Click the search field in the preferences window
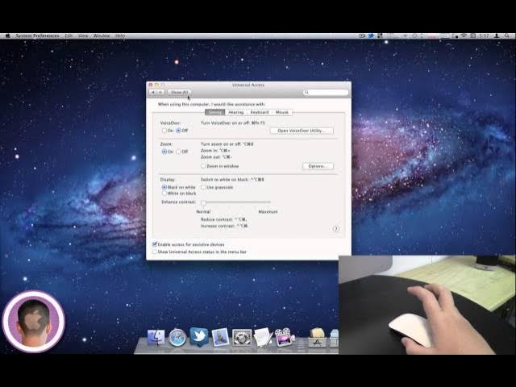This screenshot has width=516, height=387. tap(327, 93)
